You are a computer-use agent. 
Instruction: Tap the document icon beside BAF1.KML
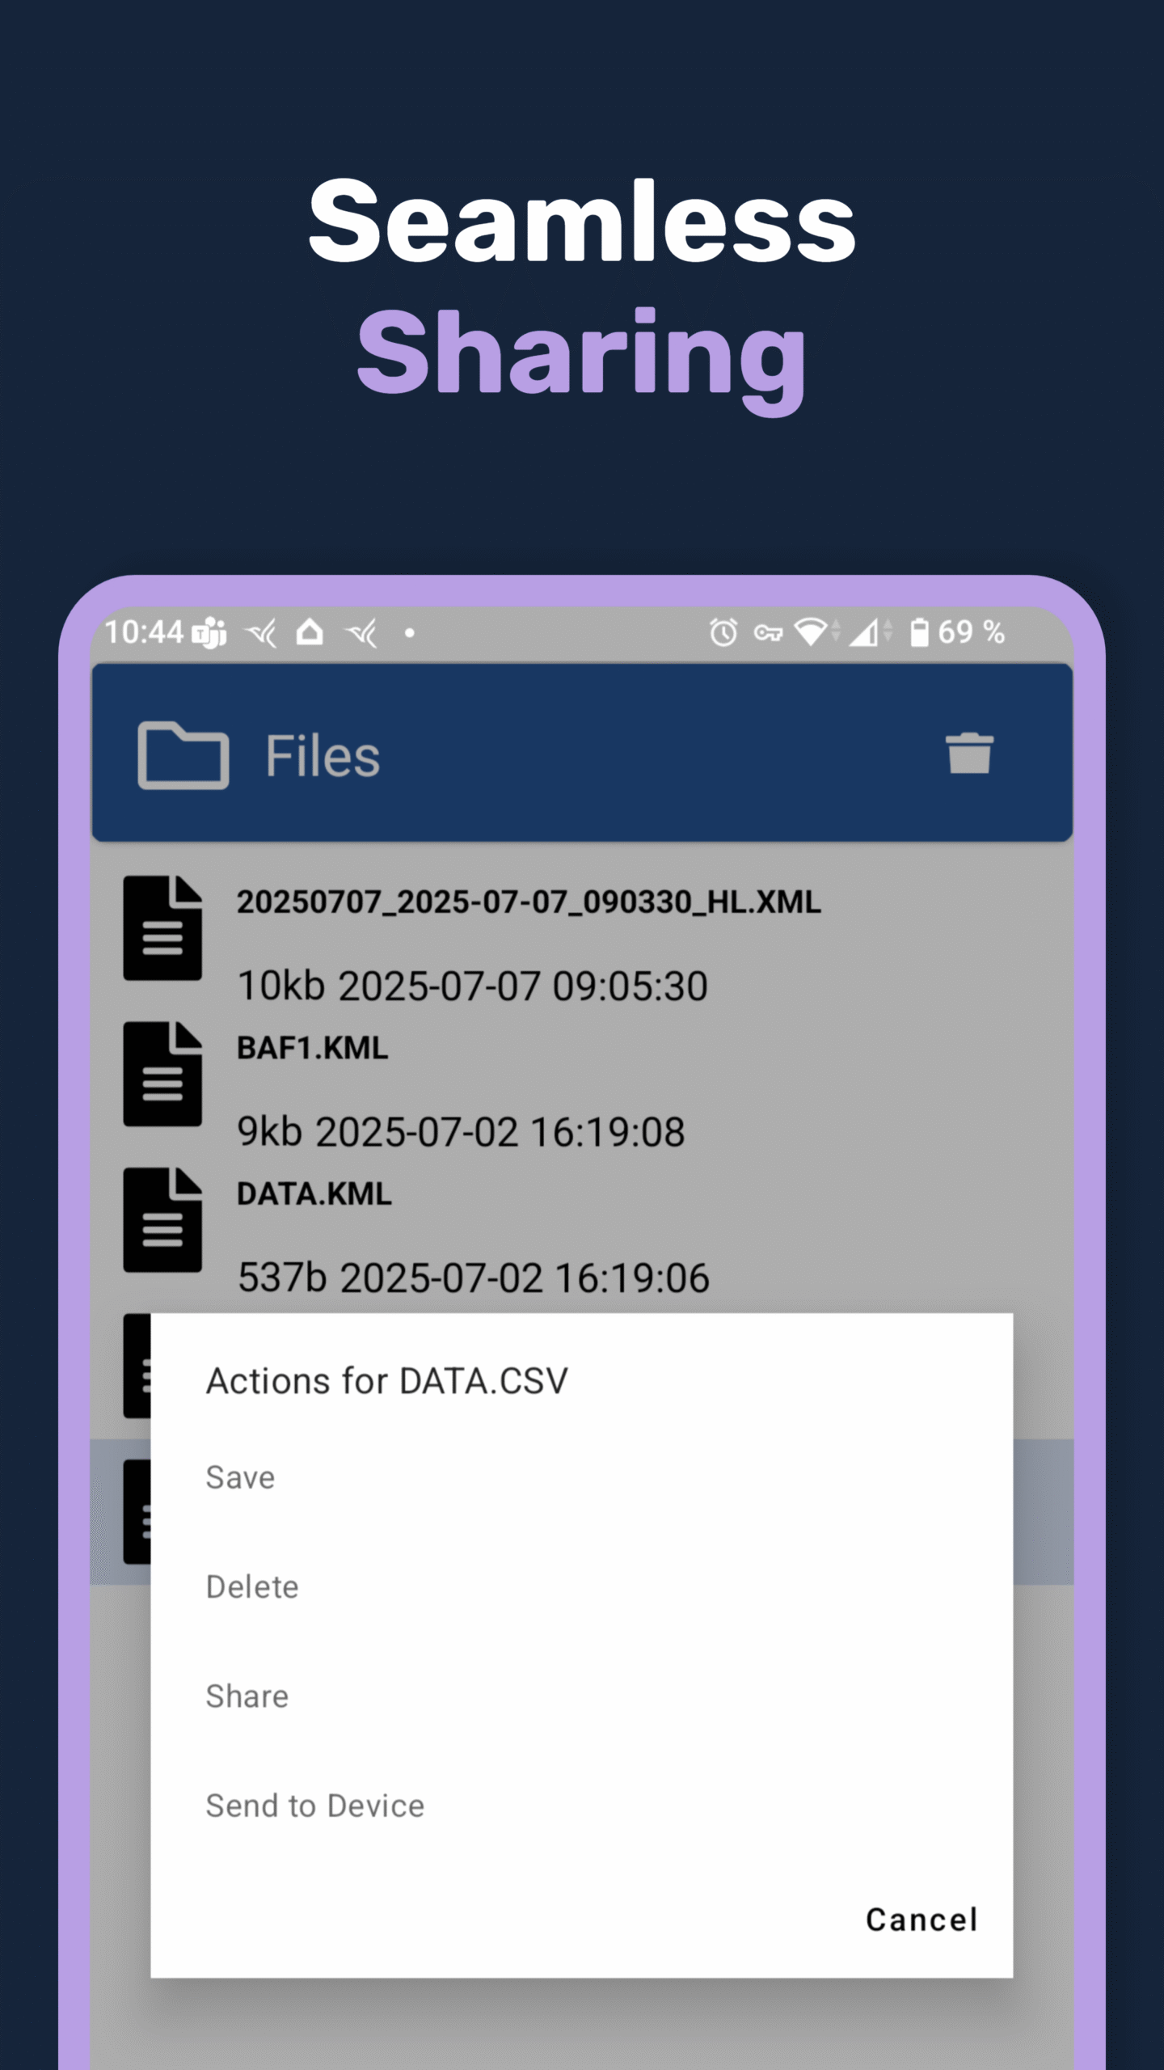coord(162,1074)
